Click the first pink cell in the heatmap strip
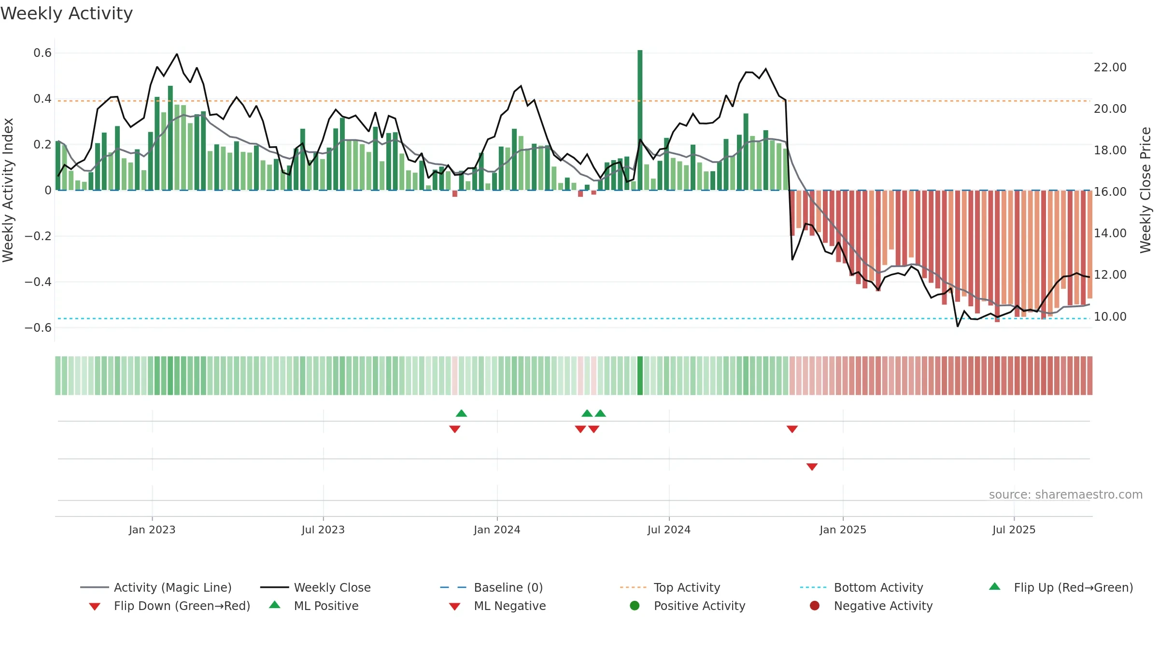Viewport: 1159px width, 651px height. 454,376
